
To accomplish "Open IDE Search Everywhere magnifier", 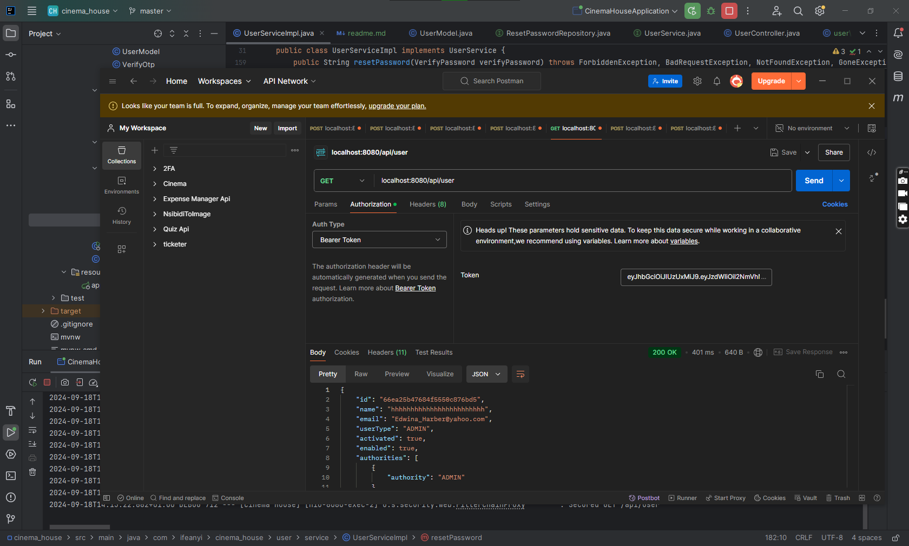I will coord(798,11).
